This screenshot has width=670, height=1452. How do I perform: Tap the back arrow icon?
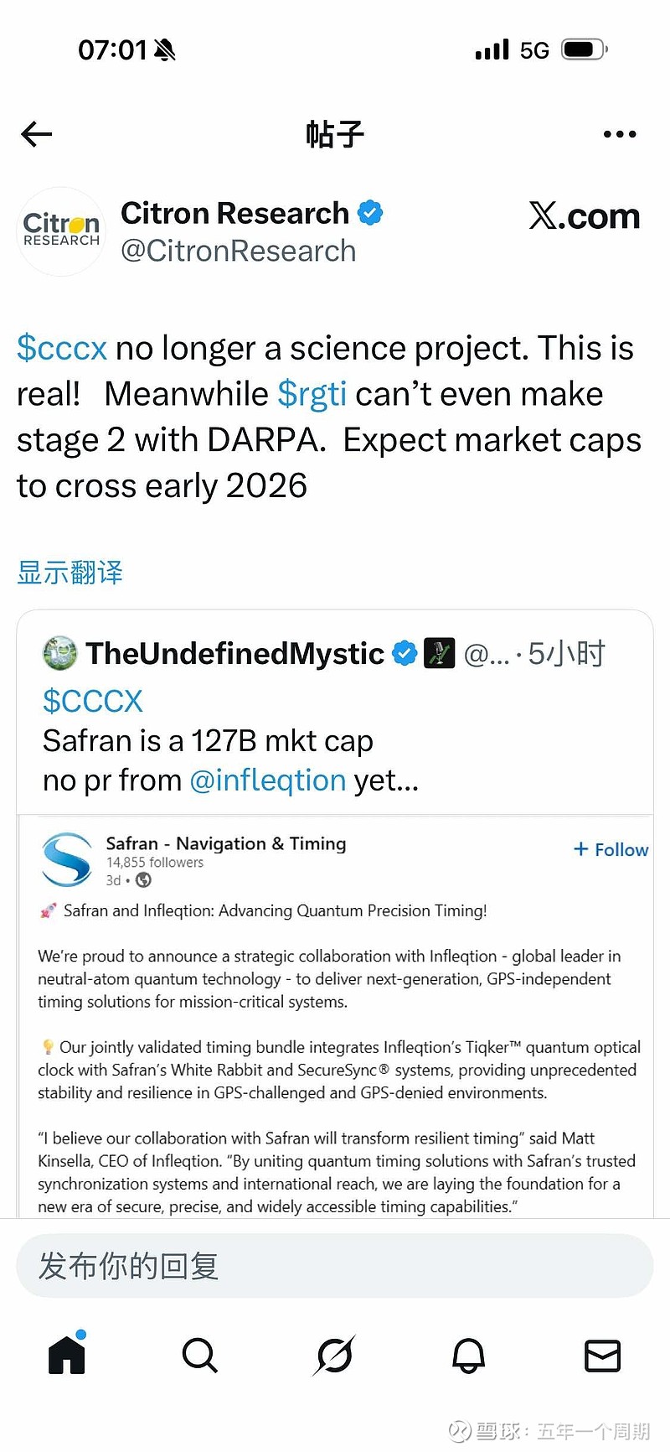click(x=37, y=134)
